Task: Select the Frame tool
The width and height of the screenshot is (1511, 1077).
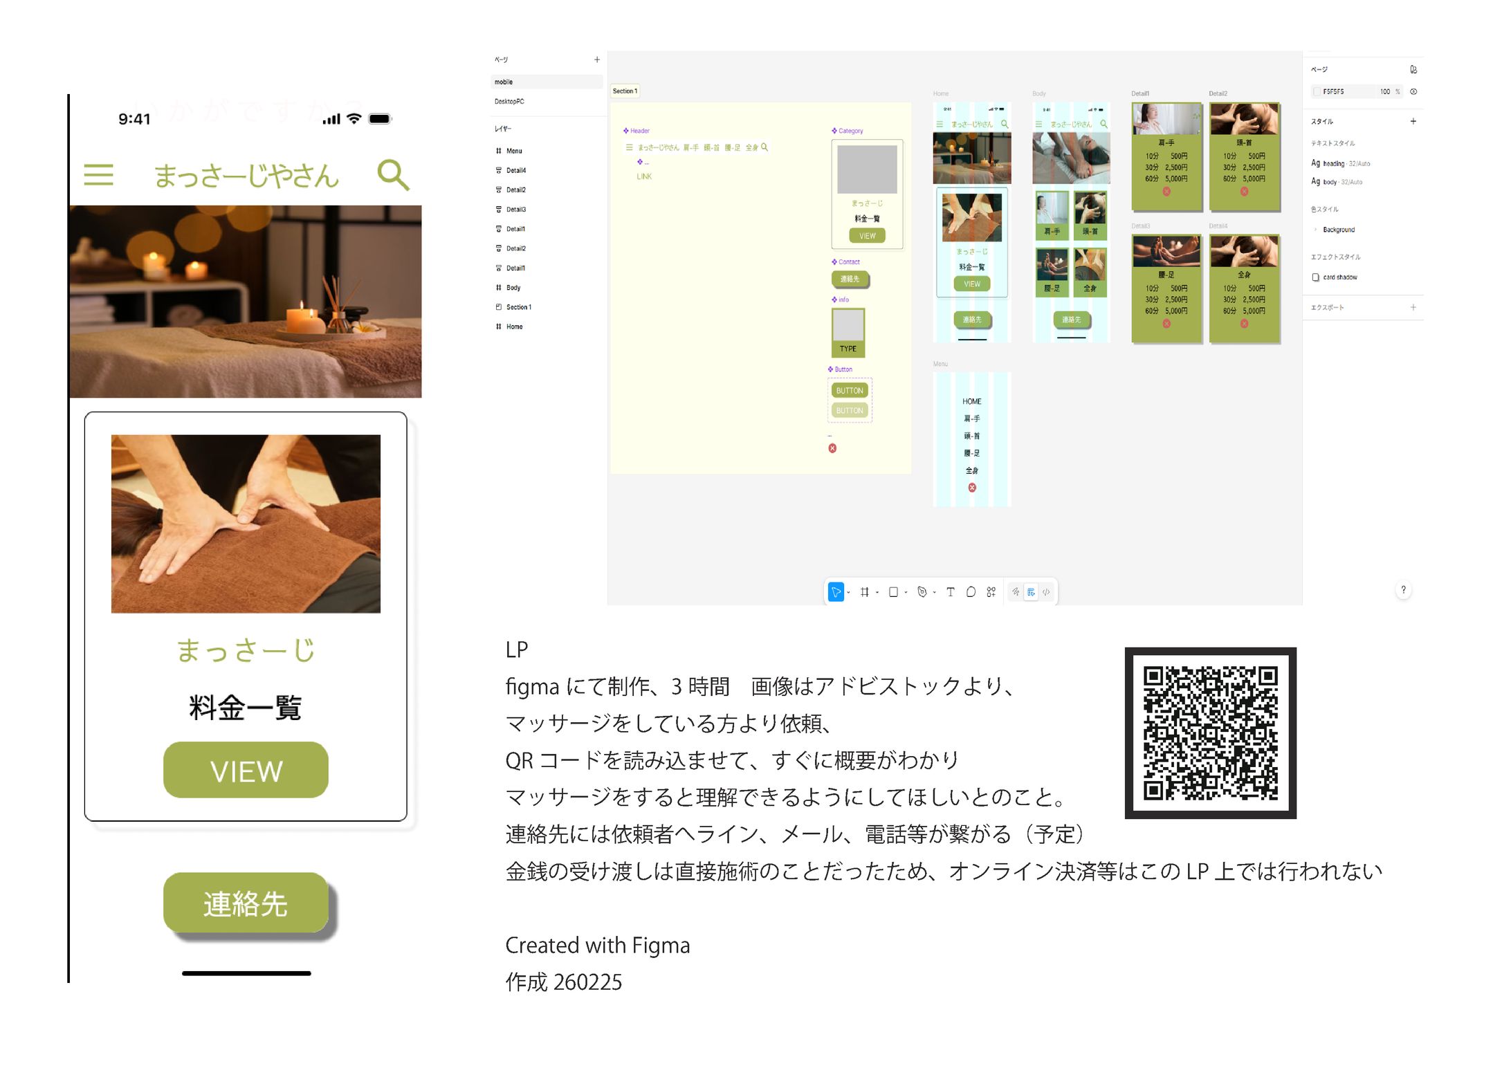Action: tap(865, 592)
